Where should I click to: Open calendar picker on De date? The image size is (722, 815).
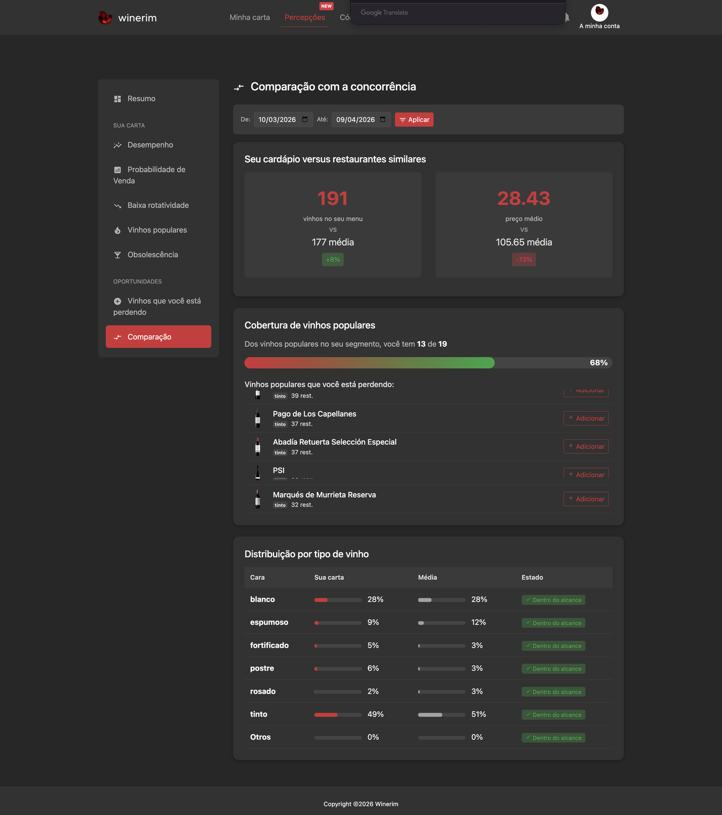point(305,119)
